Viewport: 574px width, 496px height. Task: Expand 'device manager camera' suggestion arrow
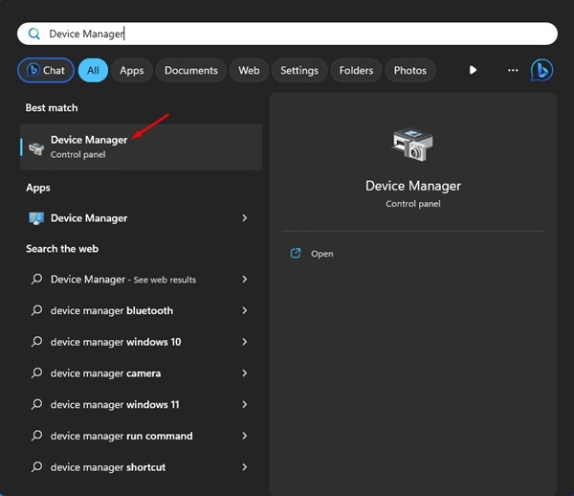pyautogui.click(x=245, y=373)
